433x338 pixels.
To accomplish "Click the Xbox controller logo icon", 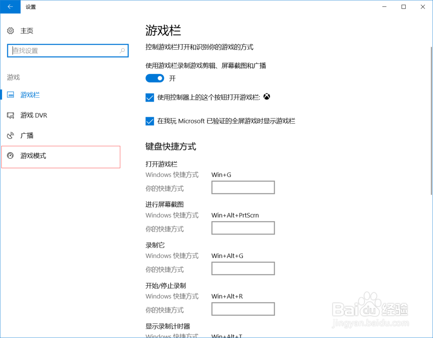I will [x=266, y=97].
